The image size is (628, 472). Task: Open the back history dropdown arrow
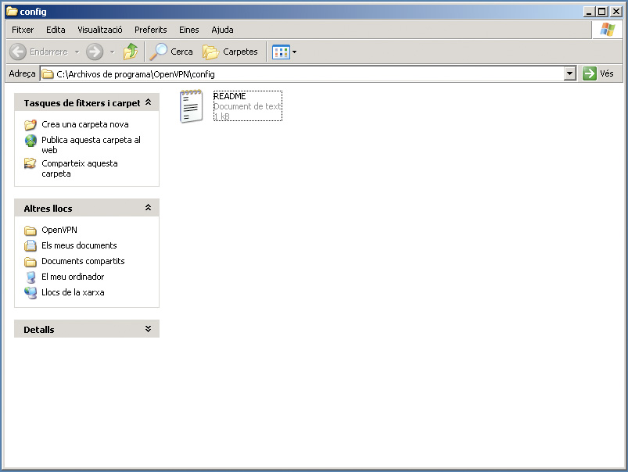(77, 52)
